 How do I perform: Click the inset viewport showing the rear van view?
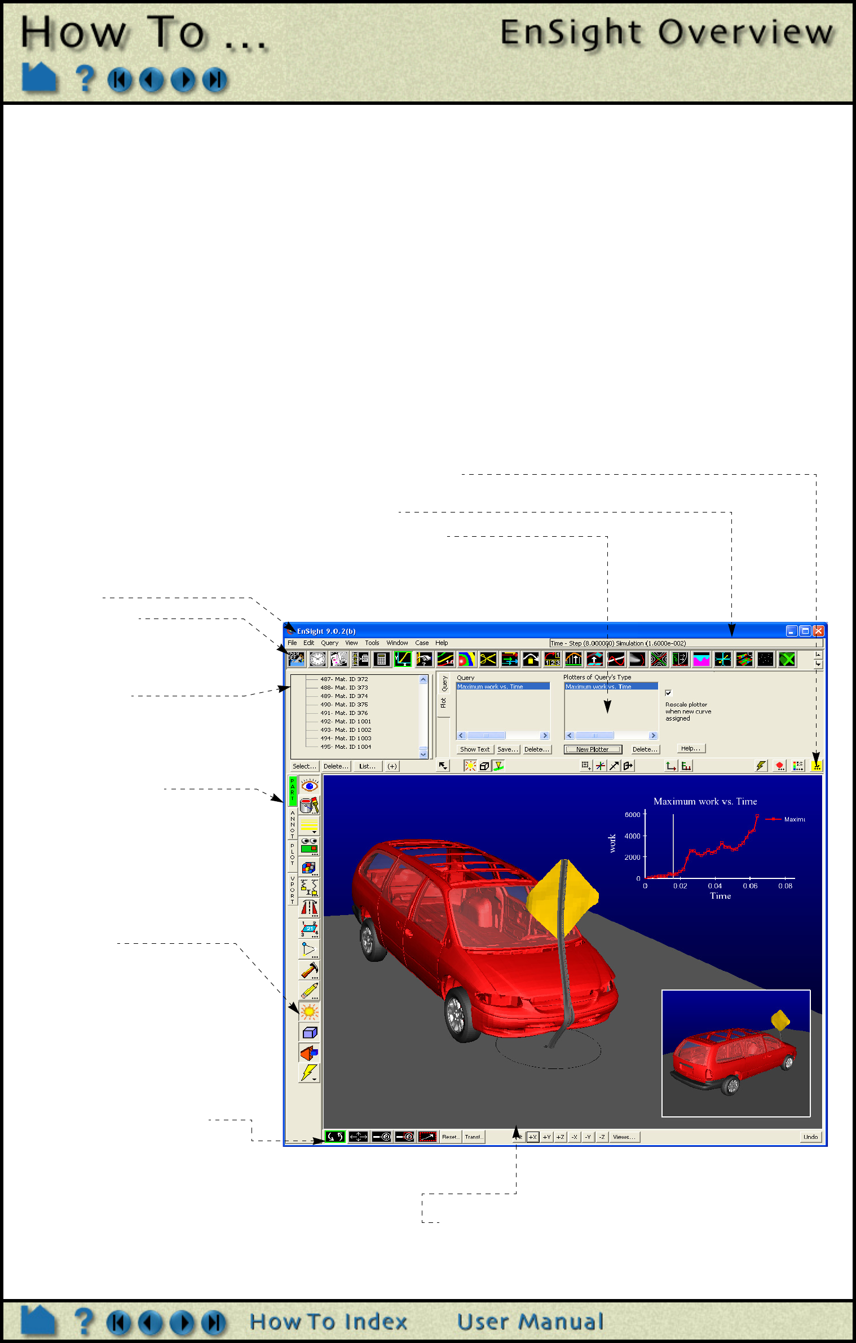pyautogui.click(x=736, y=1053)
